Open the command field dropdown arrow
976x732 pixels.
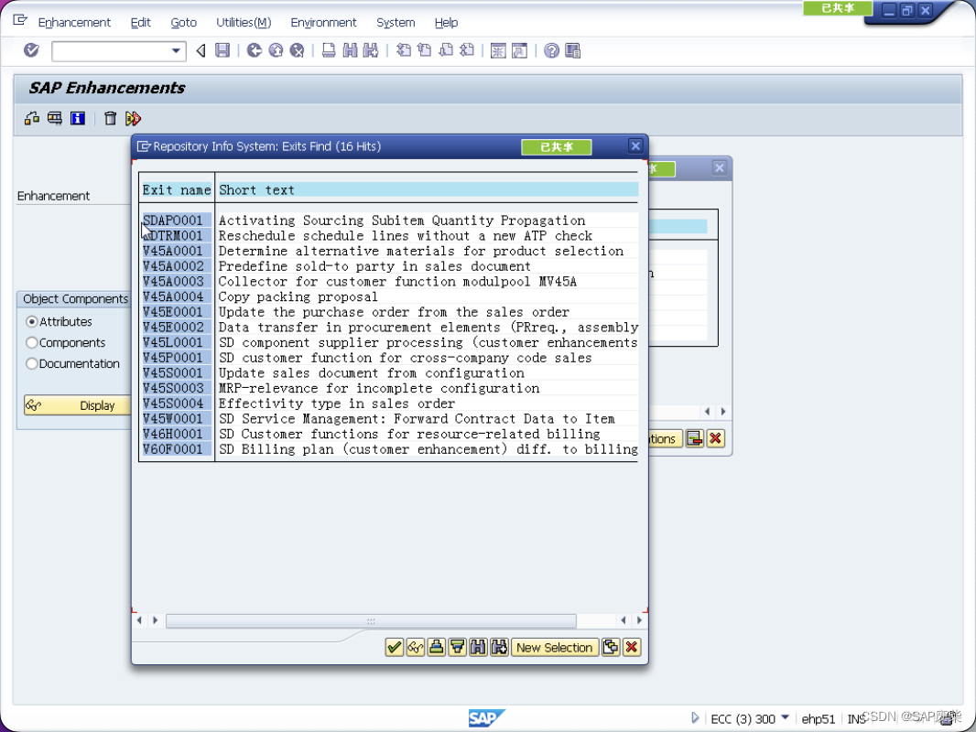point(176,51)
